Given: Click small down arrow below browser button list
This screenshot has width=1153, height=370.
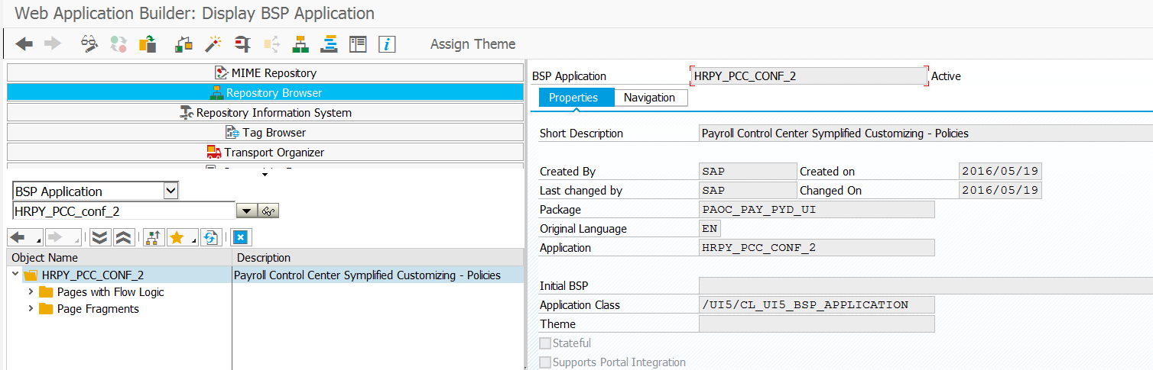Looking at the screenshot, I should [x=265, y=174].
